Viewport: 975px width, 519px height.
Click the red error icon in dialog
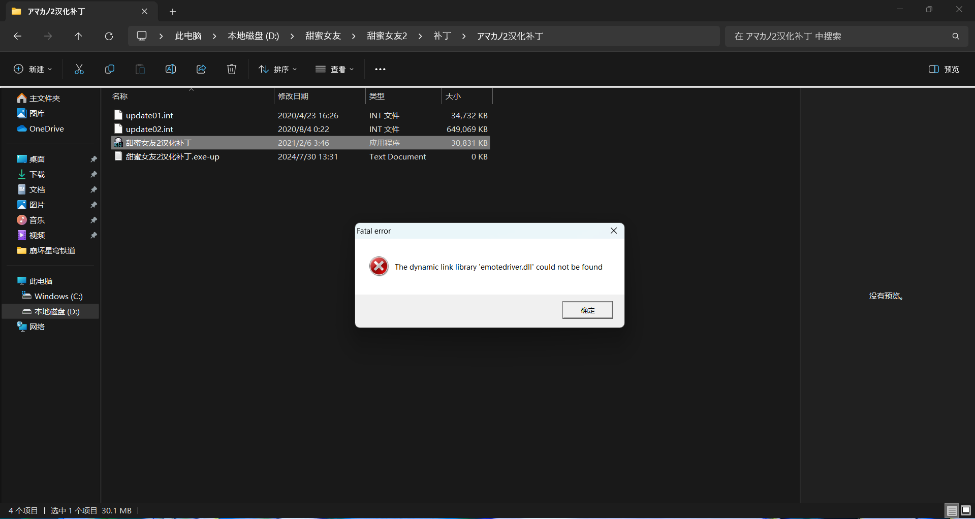(379, 266)
